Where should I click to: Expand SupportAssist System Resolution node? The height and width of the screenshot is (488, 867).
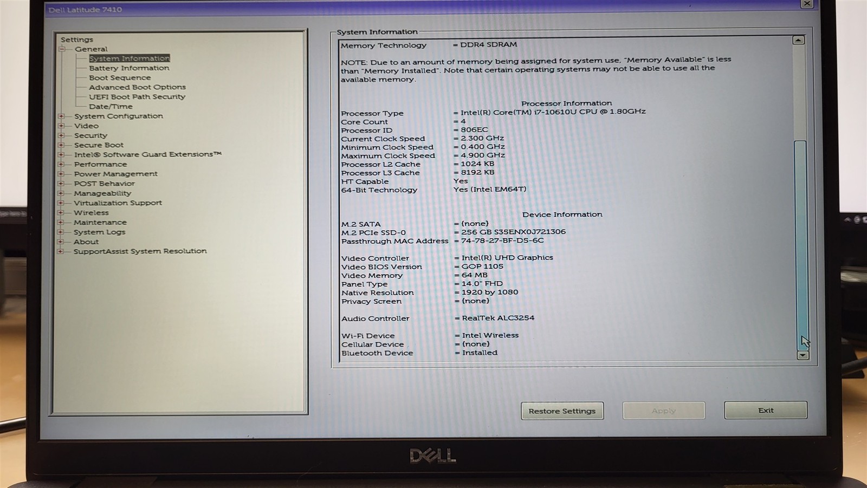61,251
